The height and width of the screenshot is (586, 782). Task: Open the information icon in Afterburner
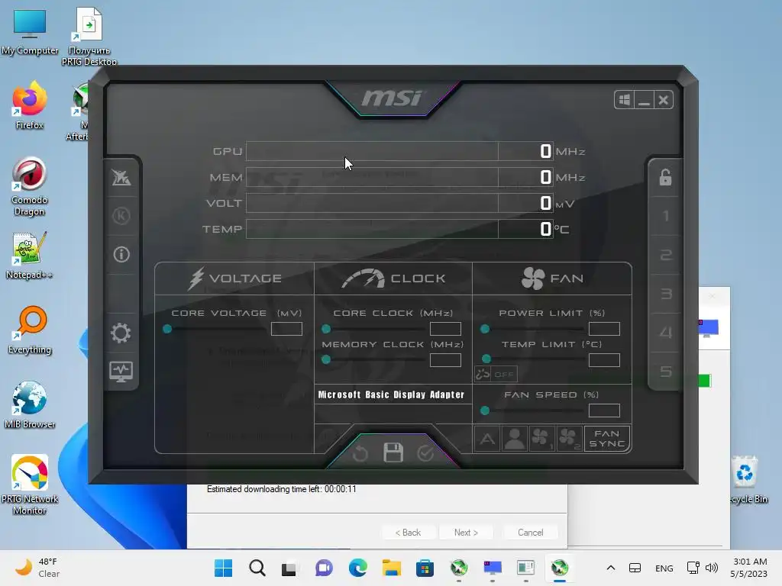pos(121,255)
